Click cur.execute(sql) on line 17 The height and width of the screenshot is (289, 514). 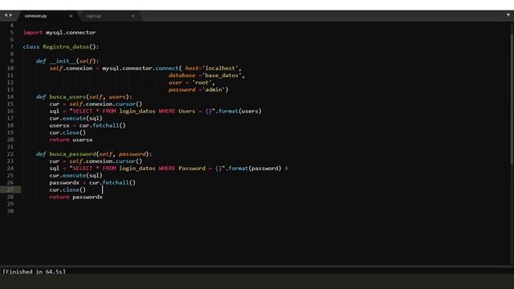click(75, 118)
